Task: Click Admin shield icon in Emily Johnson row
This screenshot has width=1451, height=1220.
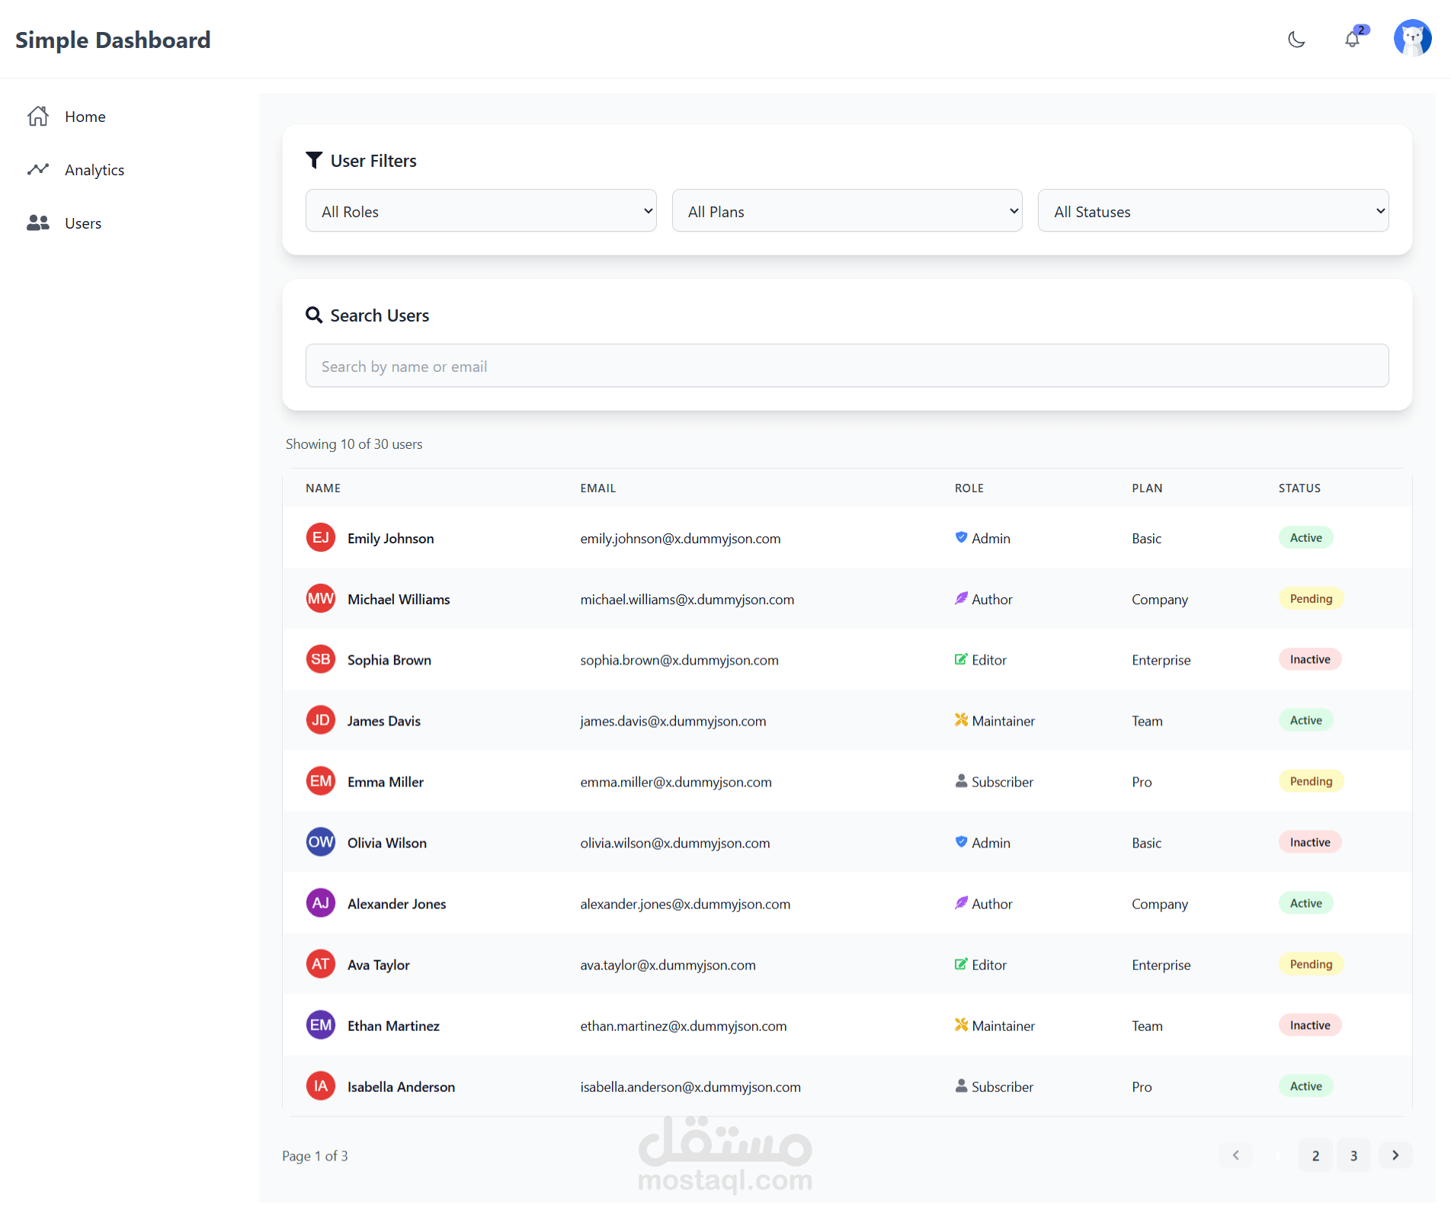Action: (961, 537)
